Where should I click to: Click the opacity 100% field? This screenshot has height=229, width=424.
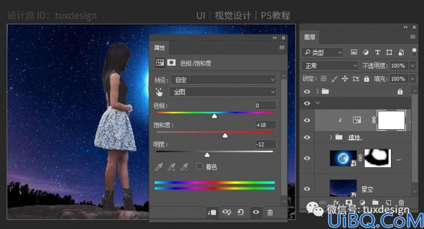point(399,66)
